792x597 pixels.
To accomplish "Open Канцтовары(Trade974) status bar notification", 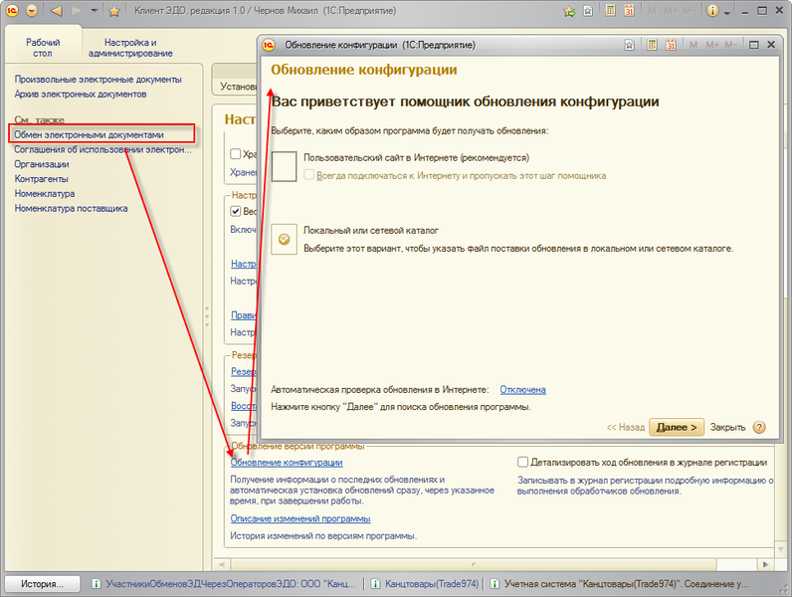I will pyautogui.click(x=424, y=584).
